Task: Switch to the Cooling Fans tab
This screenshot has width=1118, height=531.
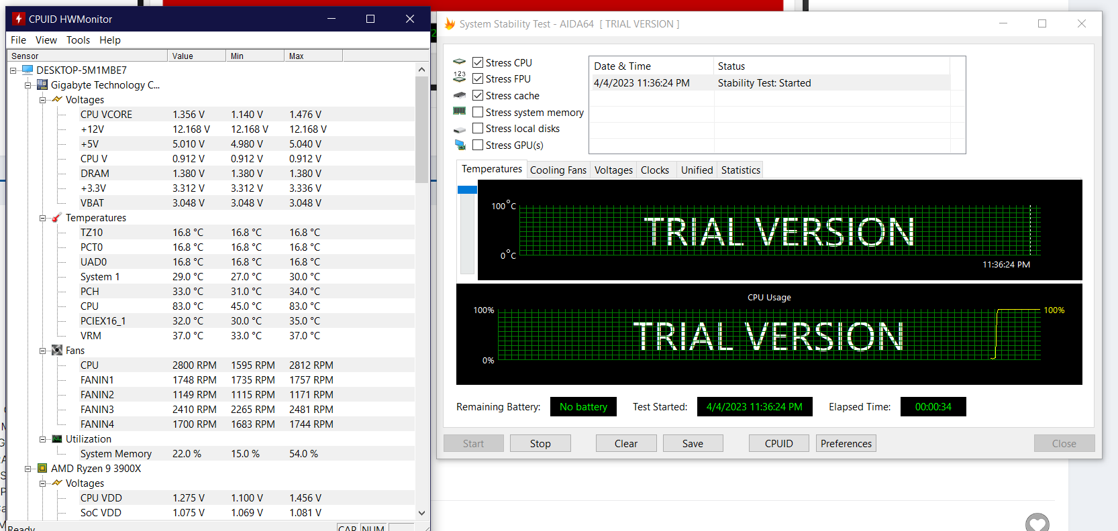Action: pos(558,170)
